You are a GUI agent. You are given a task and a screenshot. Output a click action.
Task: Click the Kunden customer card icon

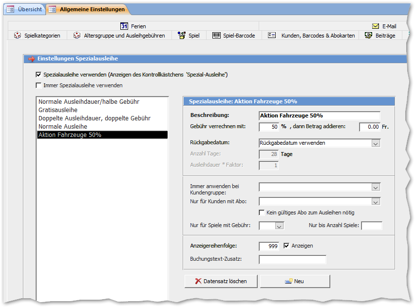(x=272, y=35)
